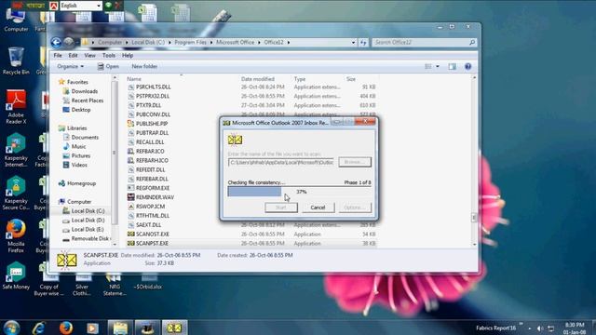Click the file path input in repair dialog
596x335 pixels.
(x=281, y=163)
